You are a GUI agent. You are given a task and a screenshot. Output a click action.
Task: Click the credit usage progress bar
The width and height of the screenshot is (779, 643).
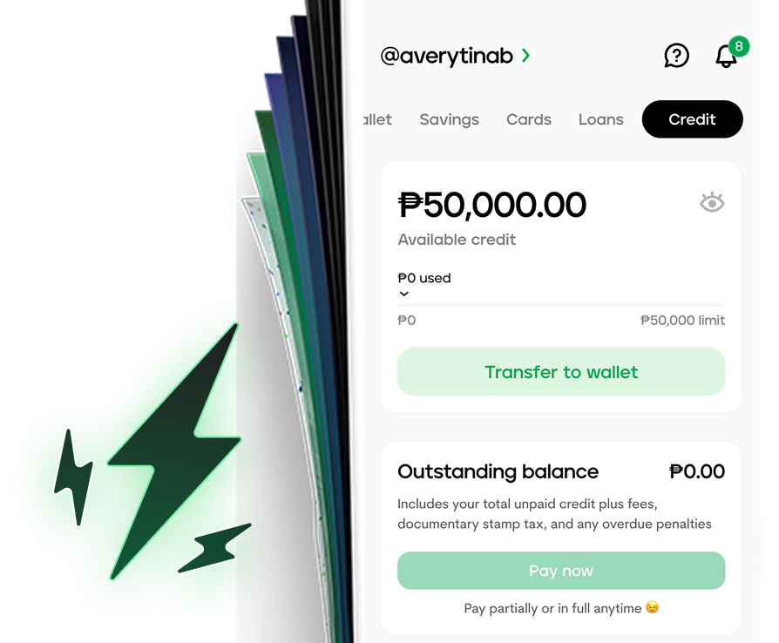coord(561,305)
